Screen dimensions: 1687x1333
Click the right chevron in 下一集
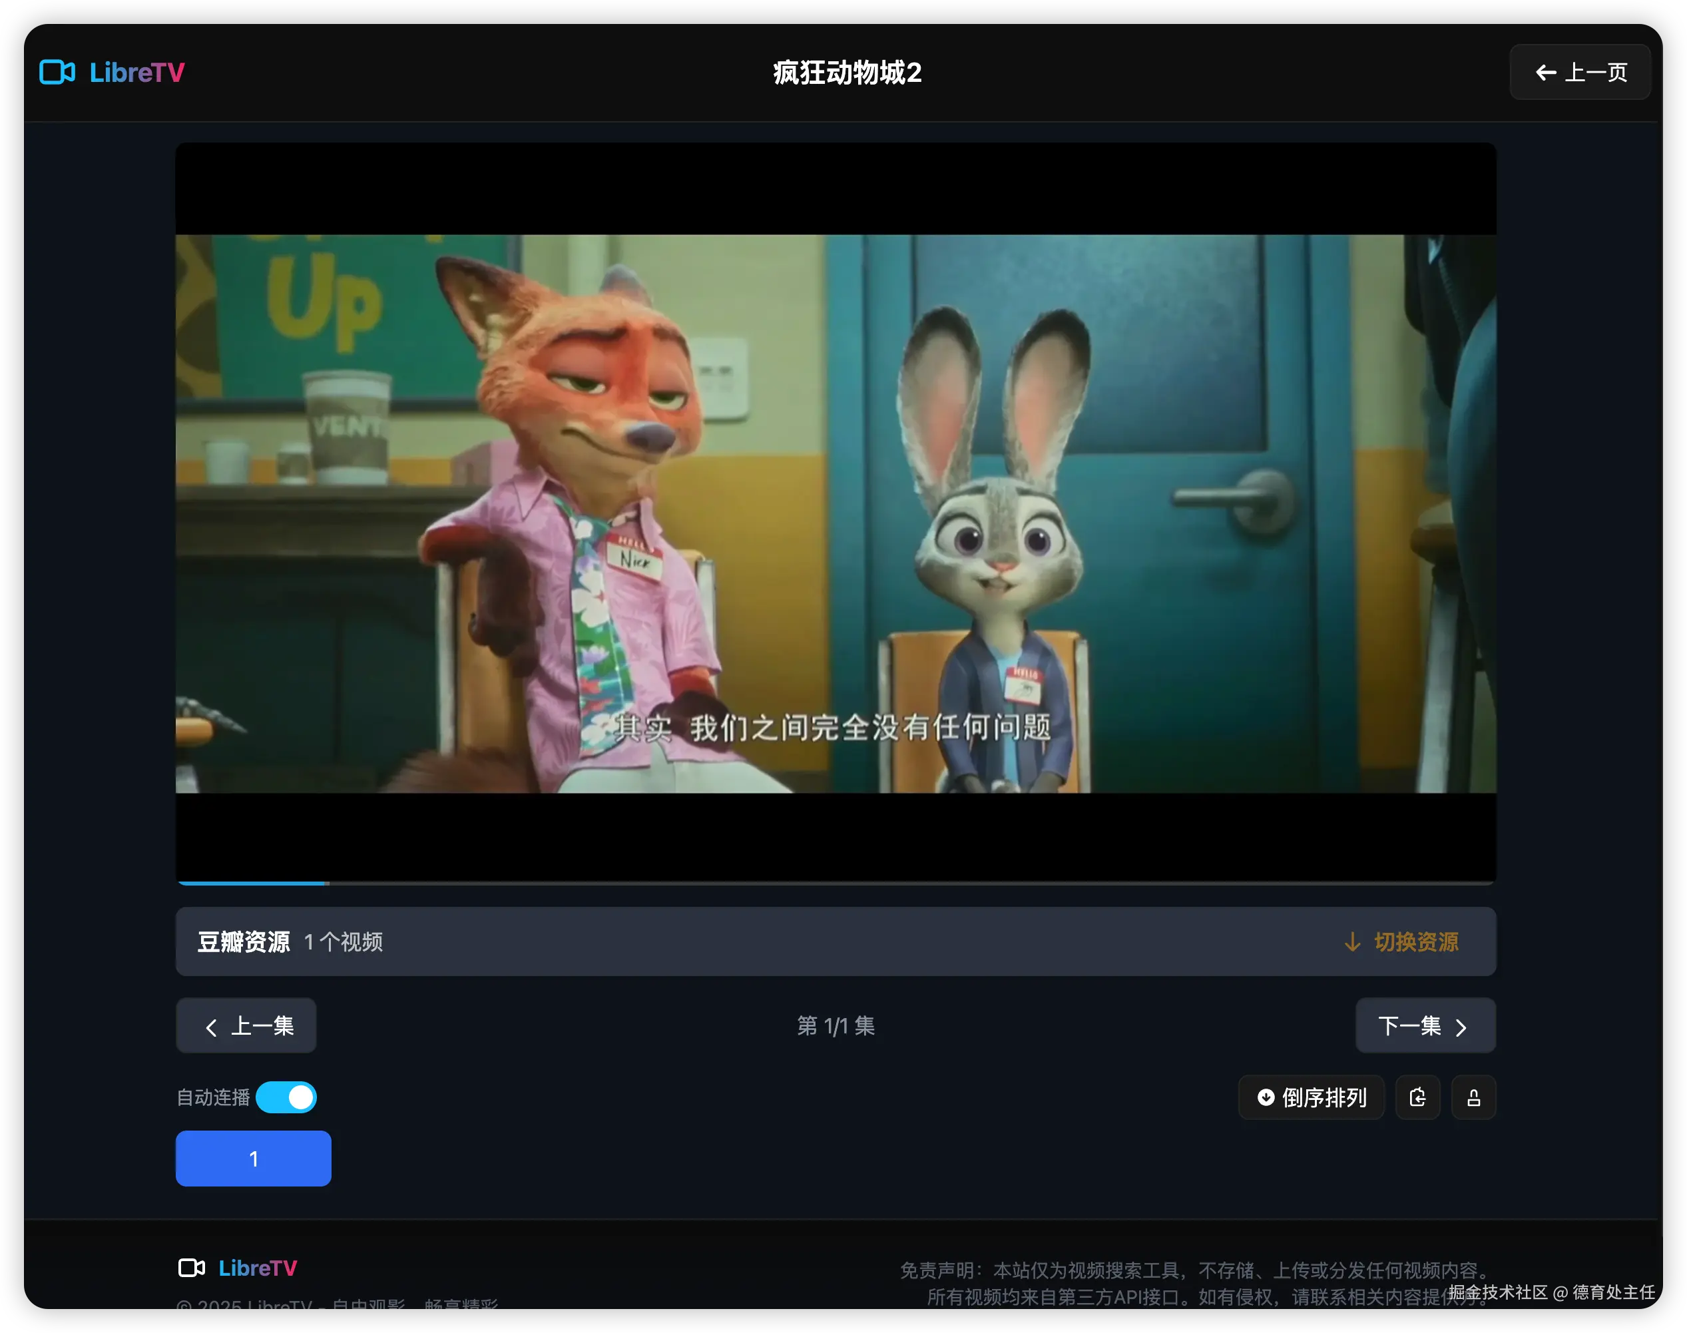[1461, 1027]
